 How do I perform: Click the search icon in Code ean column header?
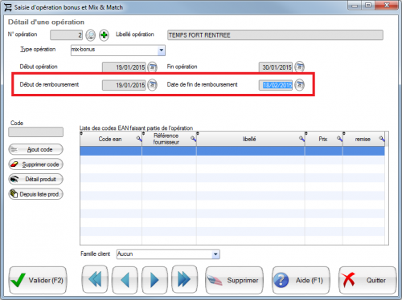pyautogui.click(x=139, y=139)
